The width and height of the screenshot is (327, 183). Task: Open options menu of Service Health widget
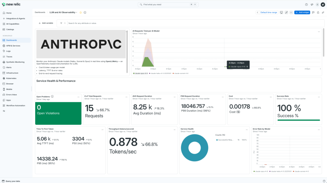247,130
